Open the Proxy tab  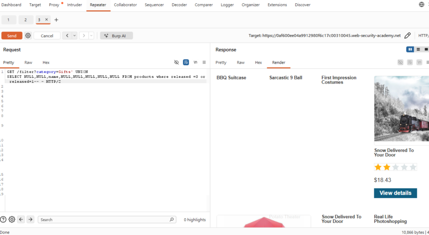(54, 5)
